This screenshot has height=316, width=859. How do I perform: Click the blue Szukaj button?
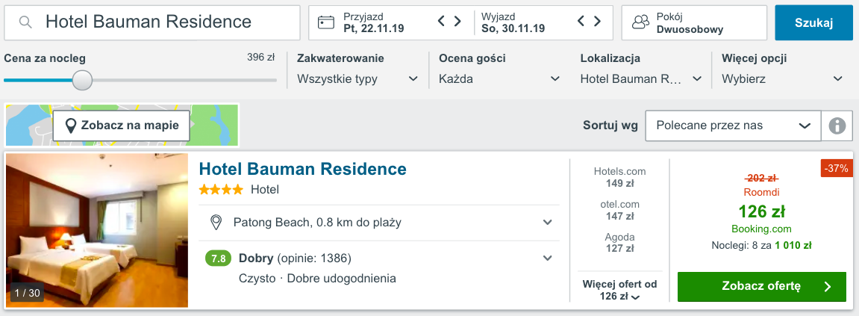813,22
